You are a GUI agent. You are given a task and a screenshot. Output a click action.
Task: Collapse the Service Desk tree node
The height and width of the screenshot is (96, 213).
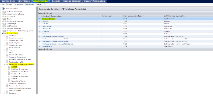2,33
